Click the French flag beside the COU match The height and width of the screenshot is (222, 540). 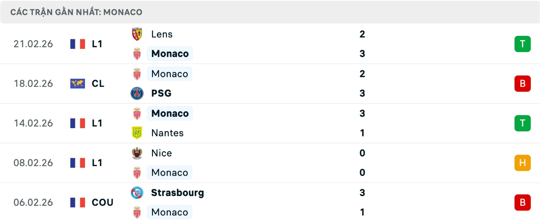(77, 202)
